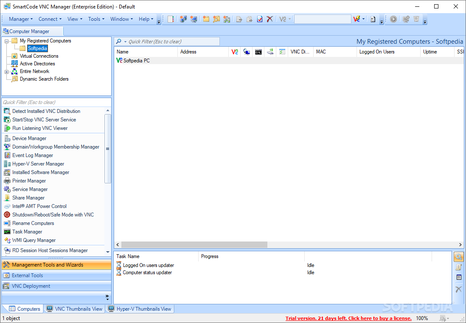The width and height of the screenshot is (466, 323).
Task: Select Active Directories in tree
Action: point(37,64)
